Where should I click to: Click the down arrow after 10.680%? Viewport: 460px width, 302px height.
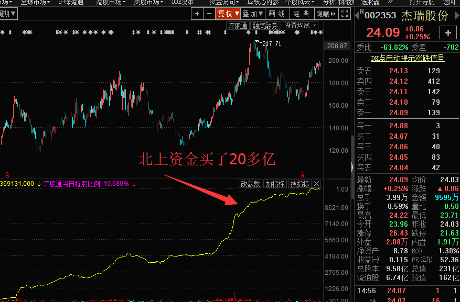click(x=134, y=184)
